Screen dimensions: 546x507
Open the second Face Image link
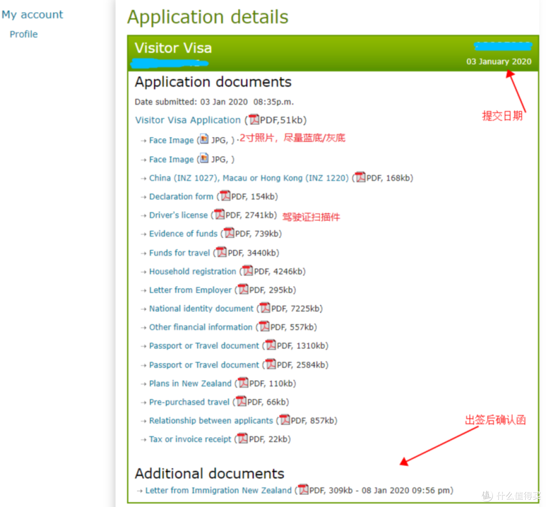click(x=171, y=160)
